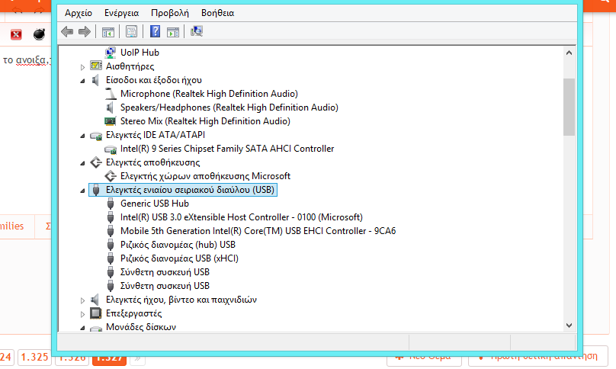The width and height of the screenshot is (616, 369).
Task: Open the Βοήθεια menu
Action: [x=217, y=13]
